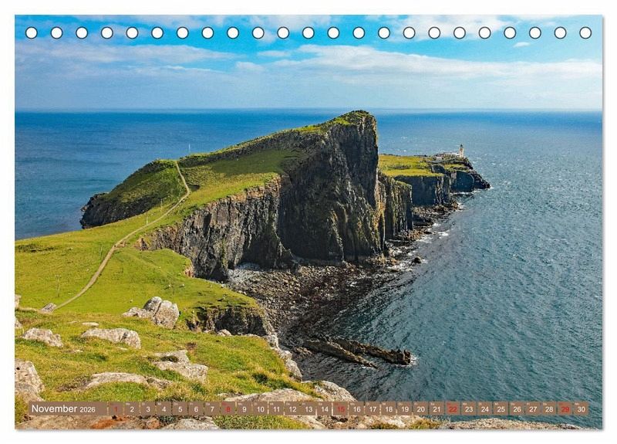Select day 30 at the strip's end
The width and height of the screenshot is (617, 444).
[x=581, y=408]
